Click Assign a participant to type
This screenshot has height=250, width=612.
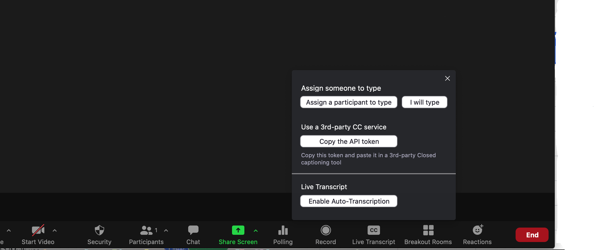tap(349, 102)
